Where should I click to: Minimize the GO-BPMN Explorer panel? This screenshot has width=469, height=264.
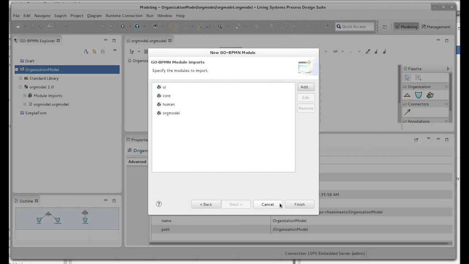106,40
